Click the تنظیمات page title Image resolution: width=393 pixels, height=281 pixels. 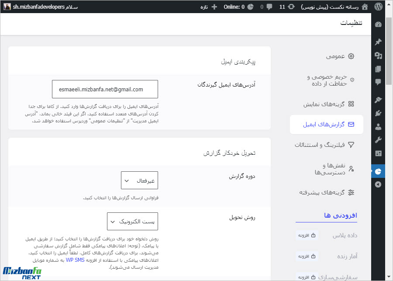coord(351,23)
